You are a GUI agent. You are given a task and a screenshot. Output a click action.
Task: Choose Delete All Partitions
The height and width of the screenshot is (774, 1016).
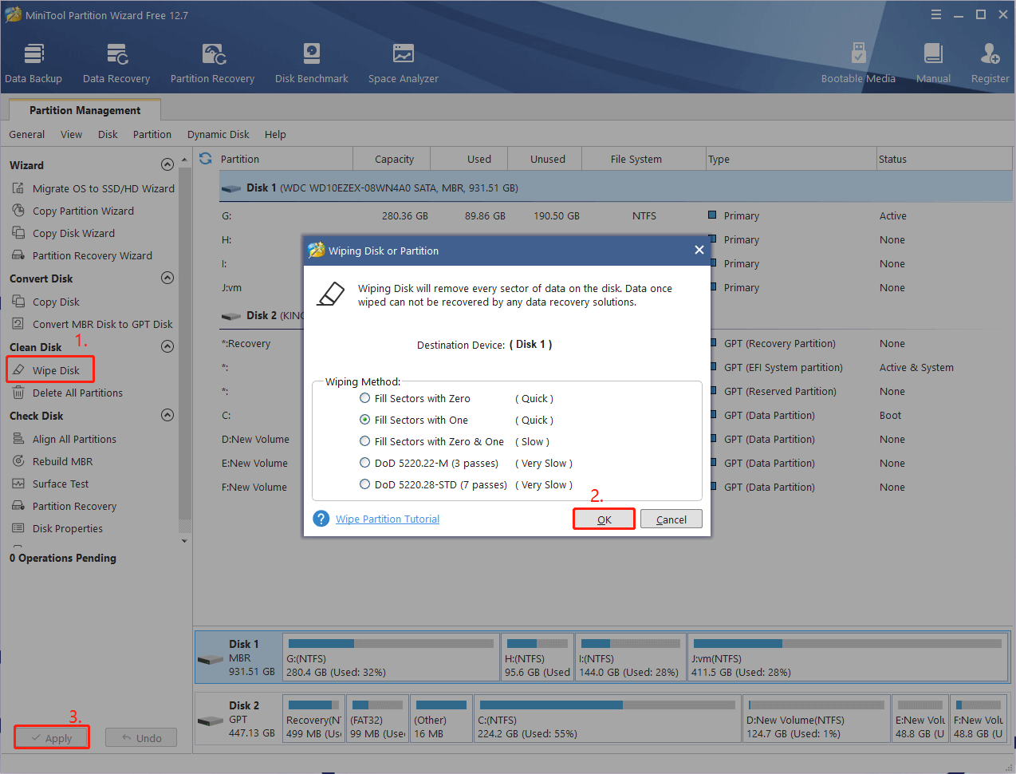(x=67, y=393)
